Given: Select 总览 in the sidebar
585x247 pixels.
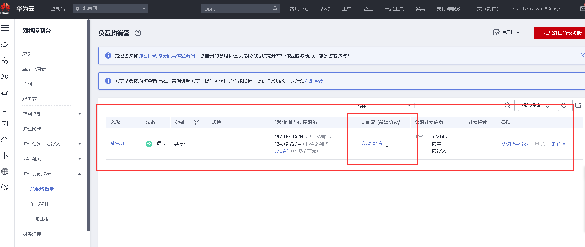Looking at the screenshot, I should [x=28, y=54].
